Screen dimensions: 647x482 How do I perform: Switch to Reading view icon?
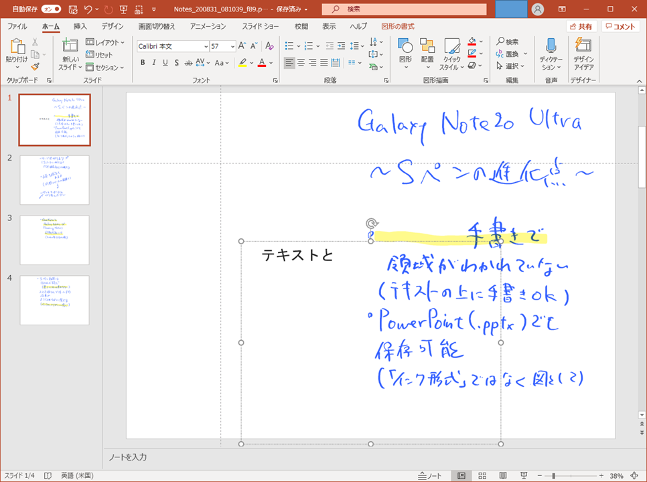click(502, 476)
